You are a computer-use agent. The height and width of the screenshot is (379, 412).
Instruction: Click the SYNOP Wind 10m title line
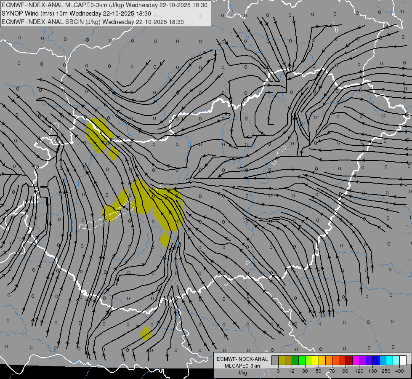(76, 13)
